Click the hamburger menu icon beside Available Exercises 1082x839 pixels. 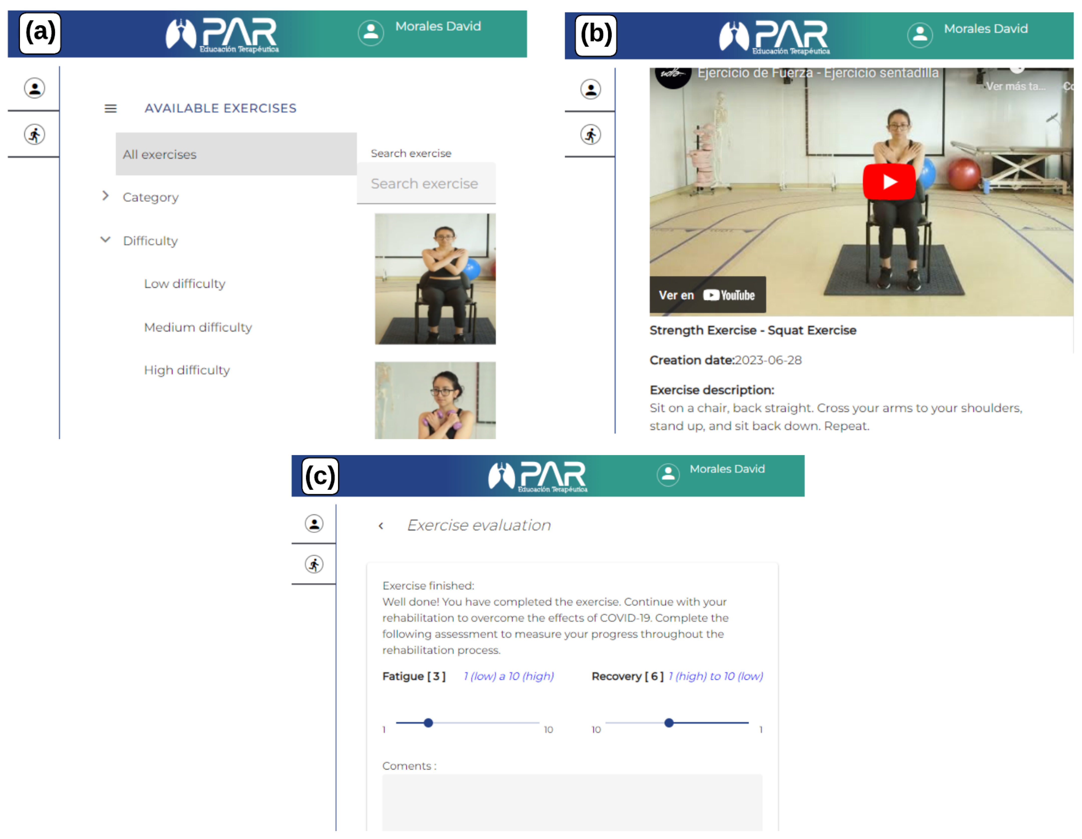coord(110,108)
